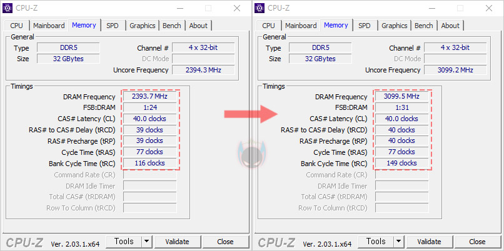Click Type field DDR5 in right window

coord(320,48)
